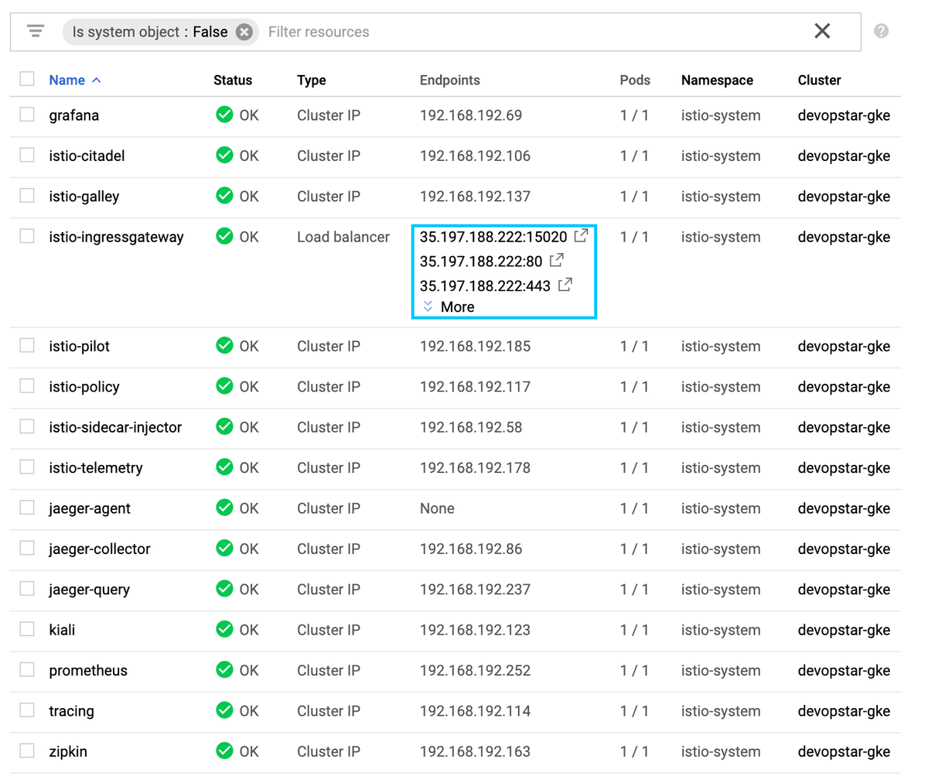Remove the 'Is system object : False' filter chip
The height and width of the screenshot is (780, 928).
point(244,32)
